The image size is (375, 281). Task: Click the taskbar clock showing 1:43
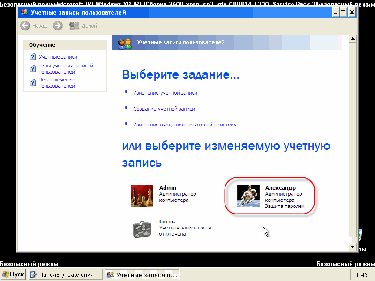click(x=361, y=275)
